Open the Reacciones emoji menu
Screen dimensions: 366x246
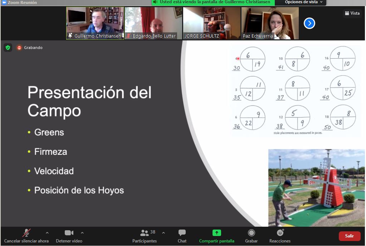pyautogui.click(x=280, y=236)
